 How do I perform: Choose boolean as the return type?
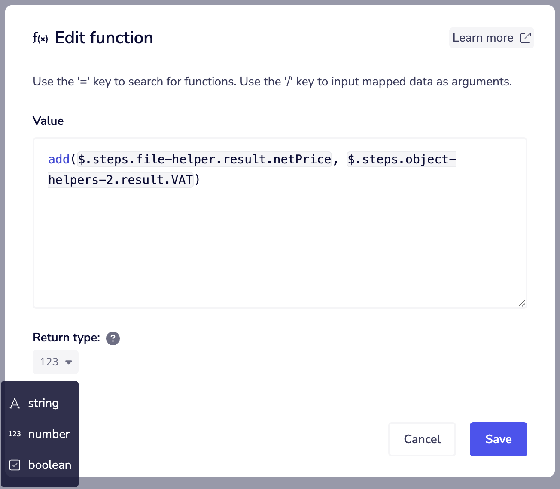pos(49,465)
